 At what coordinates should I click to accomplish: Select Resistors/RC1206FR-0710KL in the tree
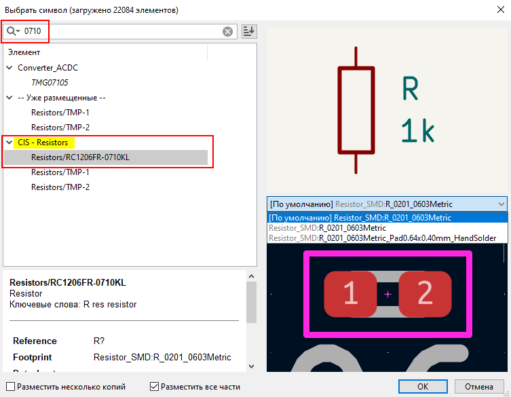click(79, 157)
